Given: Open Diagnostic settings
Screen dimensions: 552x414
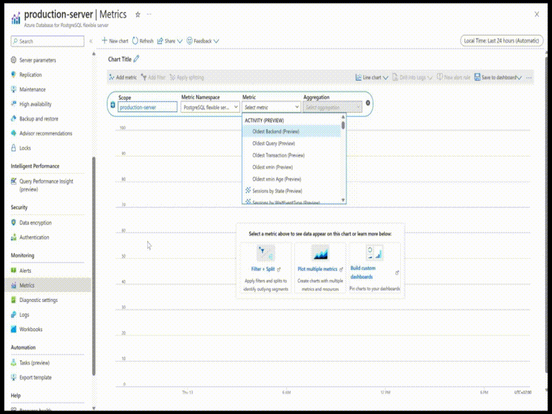Looking at the screenshot, I should click(39, 300).
